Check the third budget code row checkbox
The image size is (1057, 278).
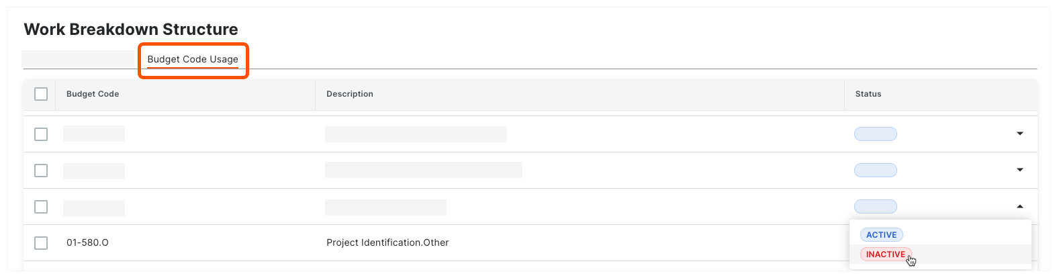pos(41,207)
